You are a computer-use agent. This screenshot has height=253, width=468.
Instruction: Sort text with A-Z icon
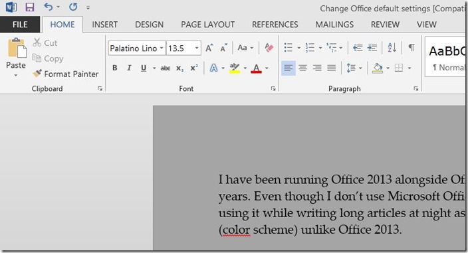click(x=392, y=48)
